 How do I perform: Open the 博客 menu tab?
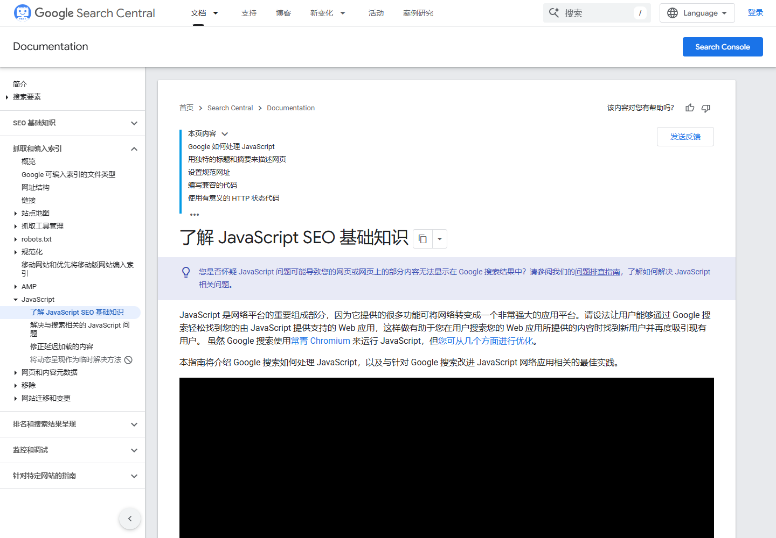(283, 13)
